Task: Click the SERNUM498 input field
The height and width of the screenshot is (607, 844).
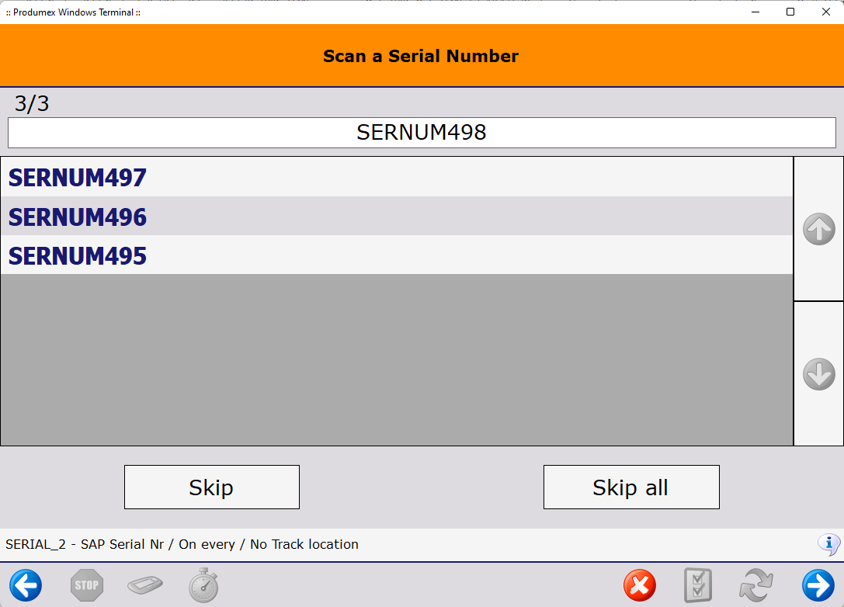Action: [x=421, y=133]
